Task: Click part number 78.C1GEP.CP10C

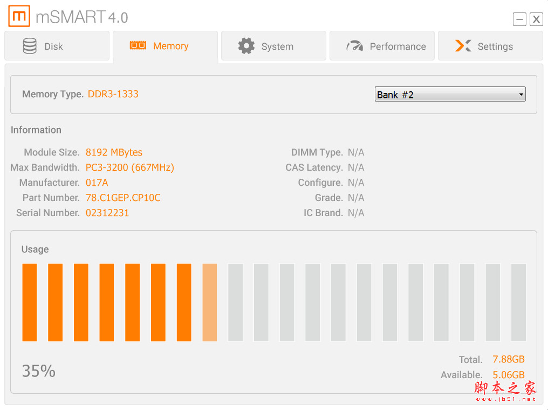Action: (x=123, y=198)
